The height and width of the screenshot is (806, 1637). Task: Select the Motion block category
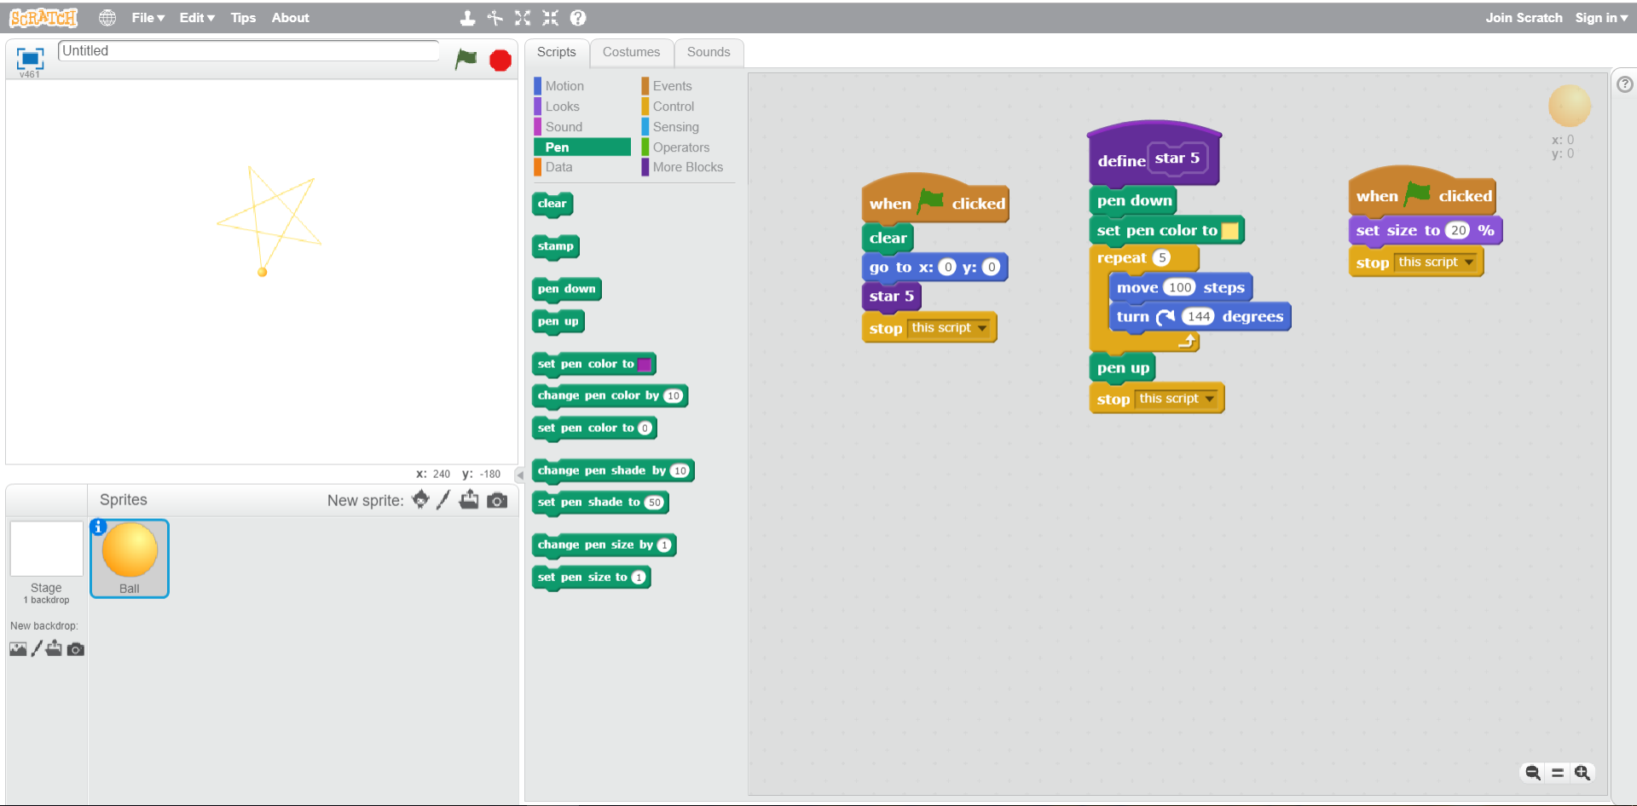click(564, 86)
